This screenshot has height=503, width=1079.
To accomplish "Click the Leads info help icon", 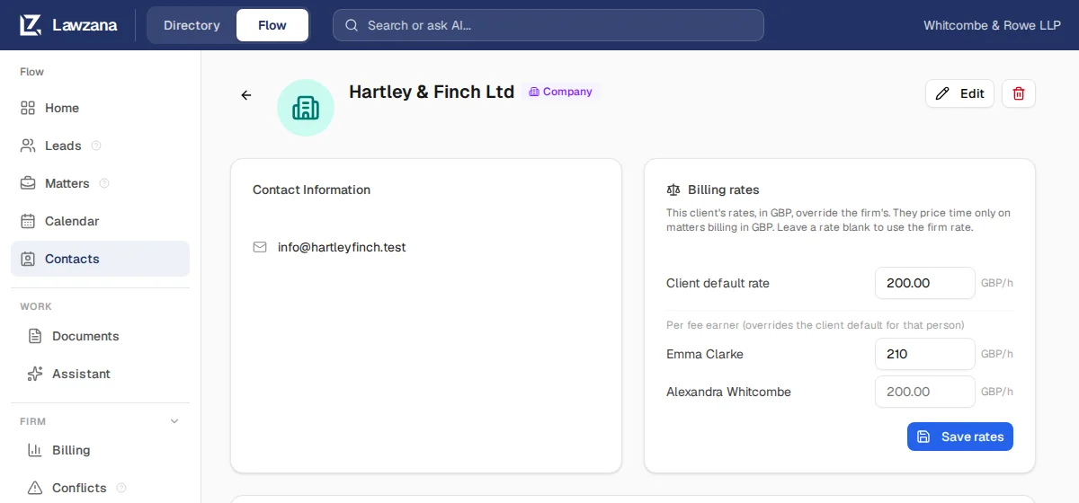I will (x=96, y=146).
